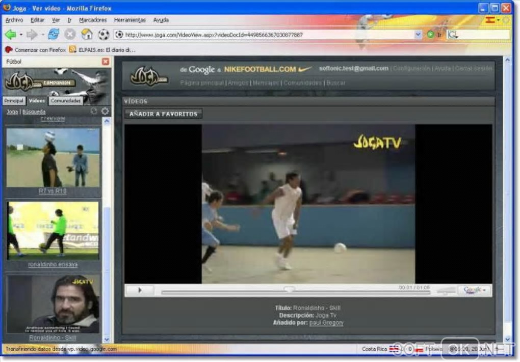This screenshot has width=520, height=362.
Task: Go to Página principal link
Action: 202,83
